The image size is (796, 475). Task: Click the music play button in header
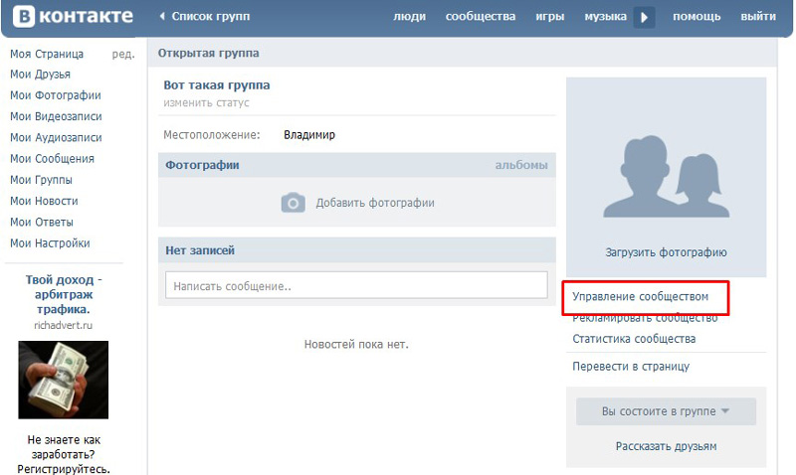coord(644,17)
